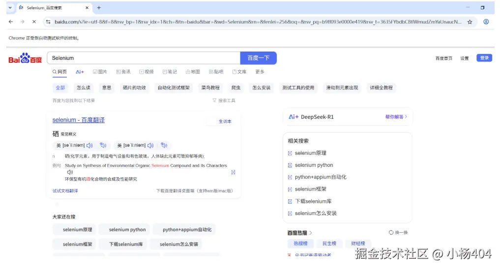Switch to the 资讯 tab
This screenshot has width=500, height=269.
tap(123, 72)
